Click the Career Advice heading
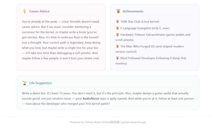The image size is (216, 128). [39, 11]
